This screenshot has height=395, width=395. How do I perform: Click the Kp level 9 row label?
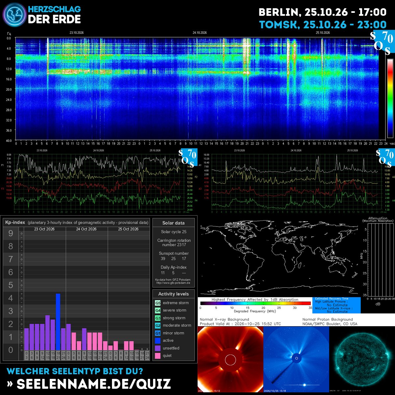(11, 233)
